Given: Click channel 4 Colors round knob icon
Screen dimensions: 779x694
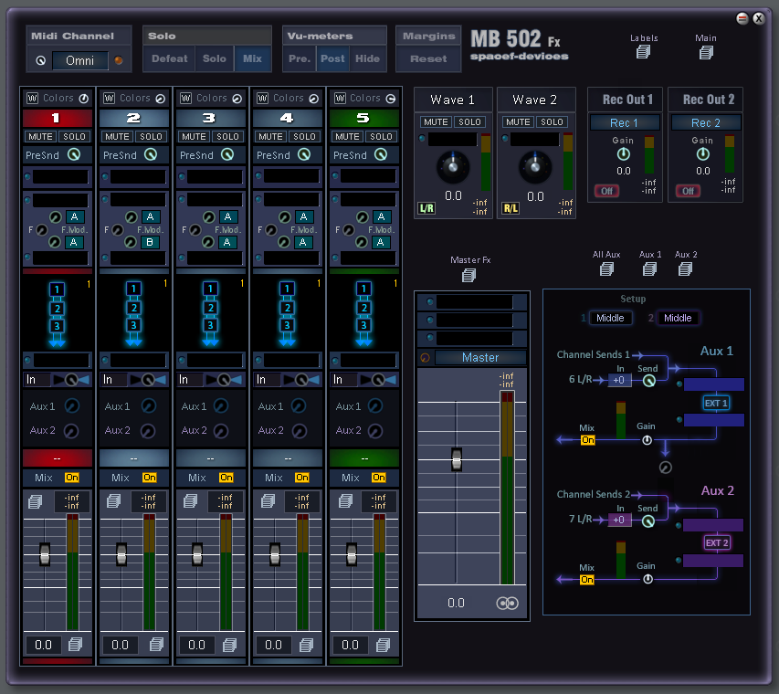Looking at the screenshot, I should tap(313, 99).
